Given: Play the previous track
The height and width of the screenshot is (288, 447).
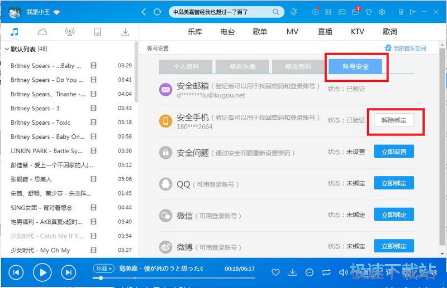Looking at the screenshot, I should tap(16, 272).
